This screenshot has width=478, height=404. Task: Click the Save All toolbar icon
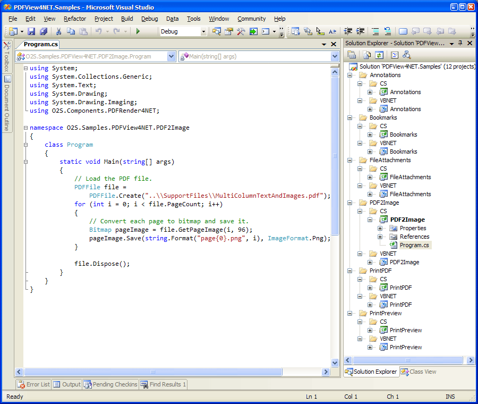point(44,31)
